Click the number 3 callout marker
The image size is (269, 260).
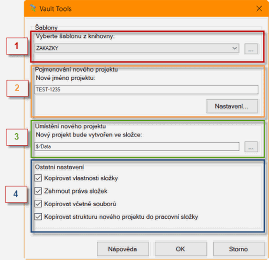(x=17, y=137)
